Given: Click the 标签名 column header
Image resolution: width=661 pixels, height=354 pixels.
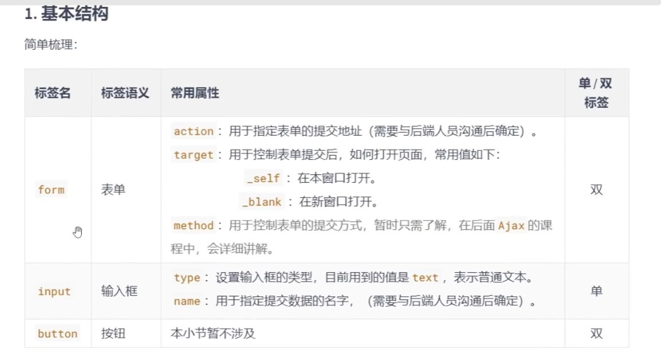Looking at the screenshot, I should click(53, 93).
